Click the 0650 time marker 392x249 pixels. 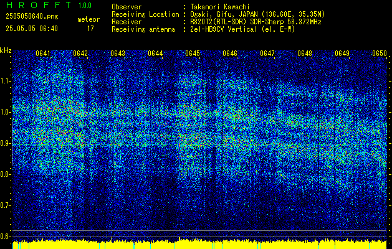[x=380, y=54]
